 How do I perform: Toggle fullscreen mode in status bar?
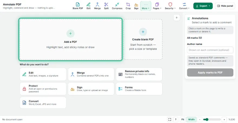(170, 120)
